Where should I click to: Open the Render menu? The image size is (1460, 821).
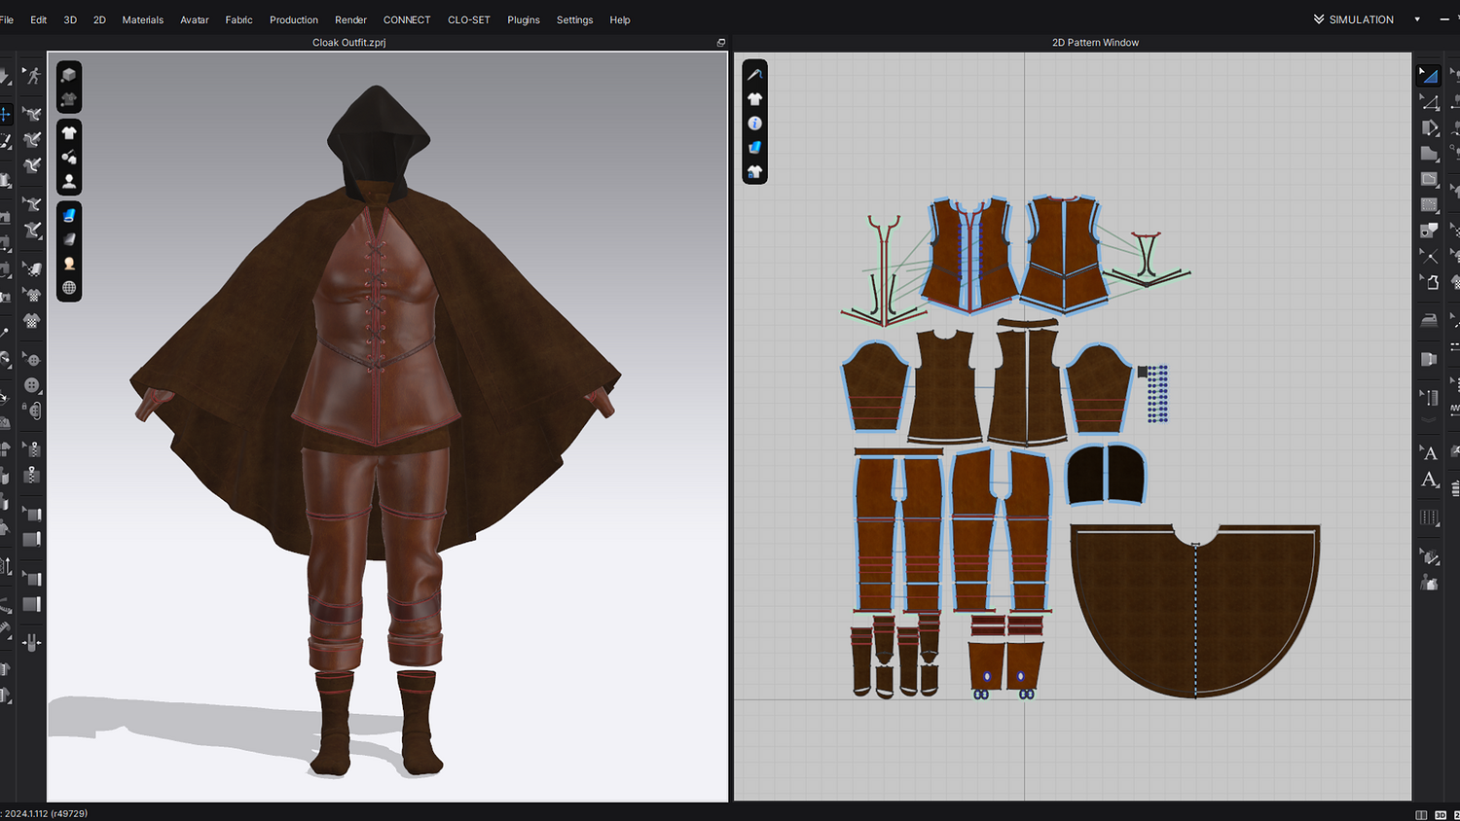pyautogui.click(x=350, y=19)
